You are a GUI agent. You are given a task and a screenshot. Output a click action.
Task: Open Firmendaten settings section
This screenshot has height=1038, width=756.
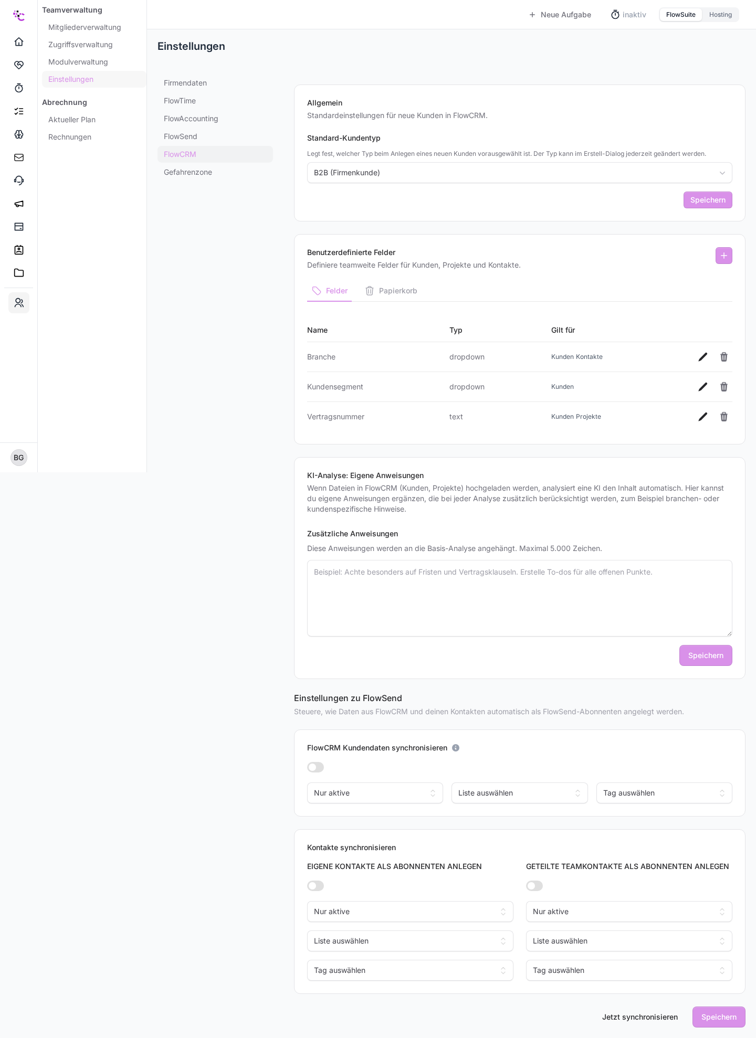click(x=215, y=83)
